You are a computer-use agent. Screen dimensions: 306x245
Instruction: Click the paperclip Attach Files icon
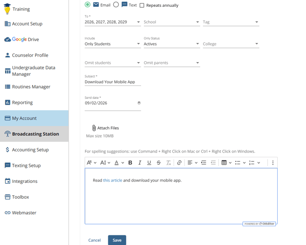pos(94,128)
